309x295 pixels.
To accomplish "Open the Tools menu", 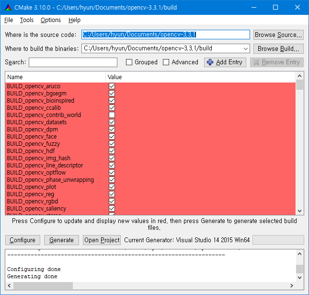I will (x=27, y=20).
